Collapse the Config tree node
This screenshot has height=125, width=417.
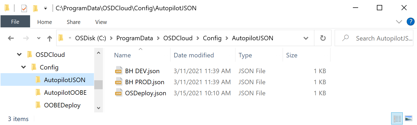23,67
